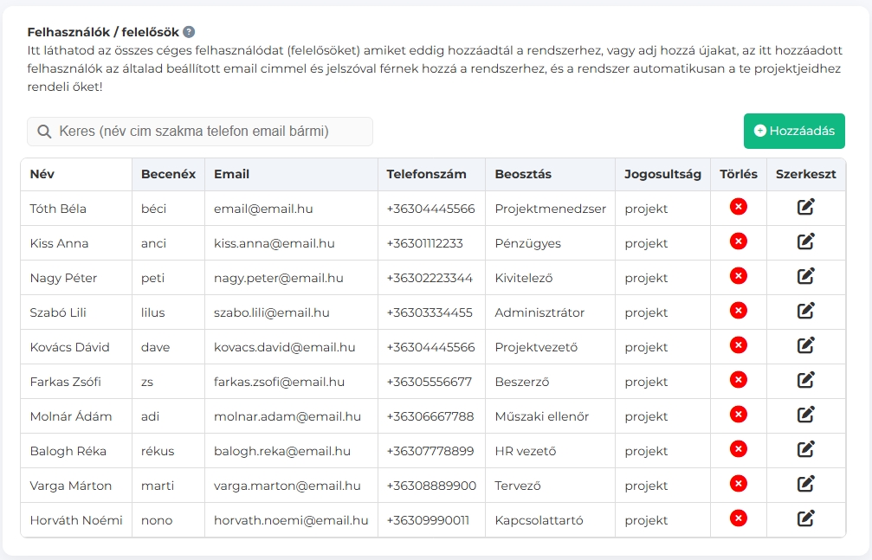Click the help question mark beside Felhasználók / felelősök
Image resolution: width=872 pixels, height=560 pixels.
click(189, 32)
